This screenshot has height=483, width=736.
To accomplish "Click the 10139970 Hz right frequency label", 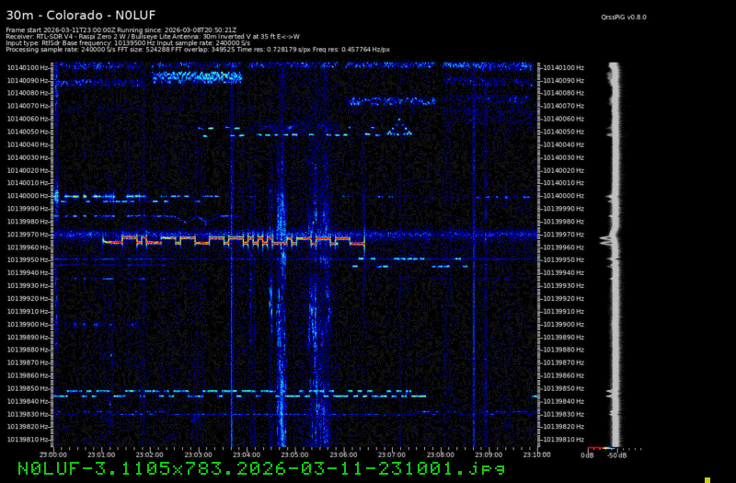I will point(562,234).
